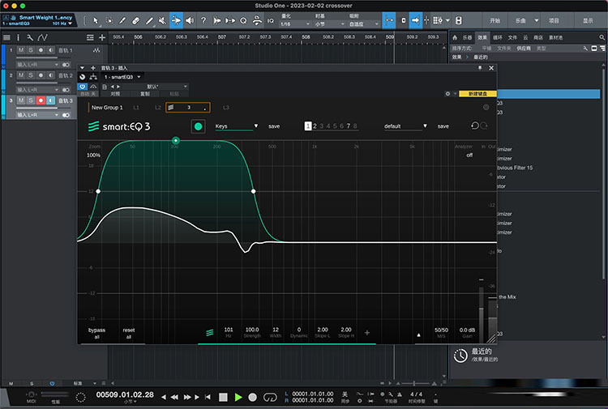Click the 50/50 M/S value
Viewport: 608px width, 409px height.
point(441,330)
